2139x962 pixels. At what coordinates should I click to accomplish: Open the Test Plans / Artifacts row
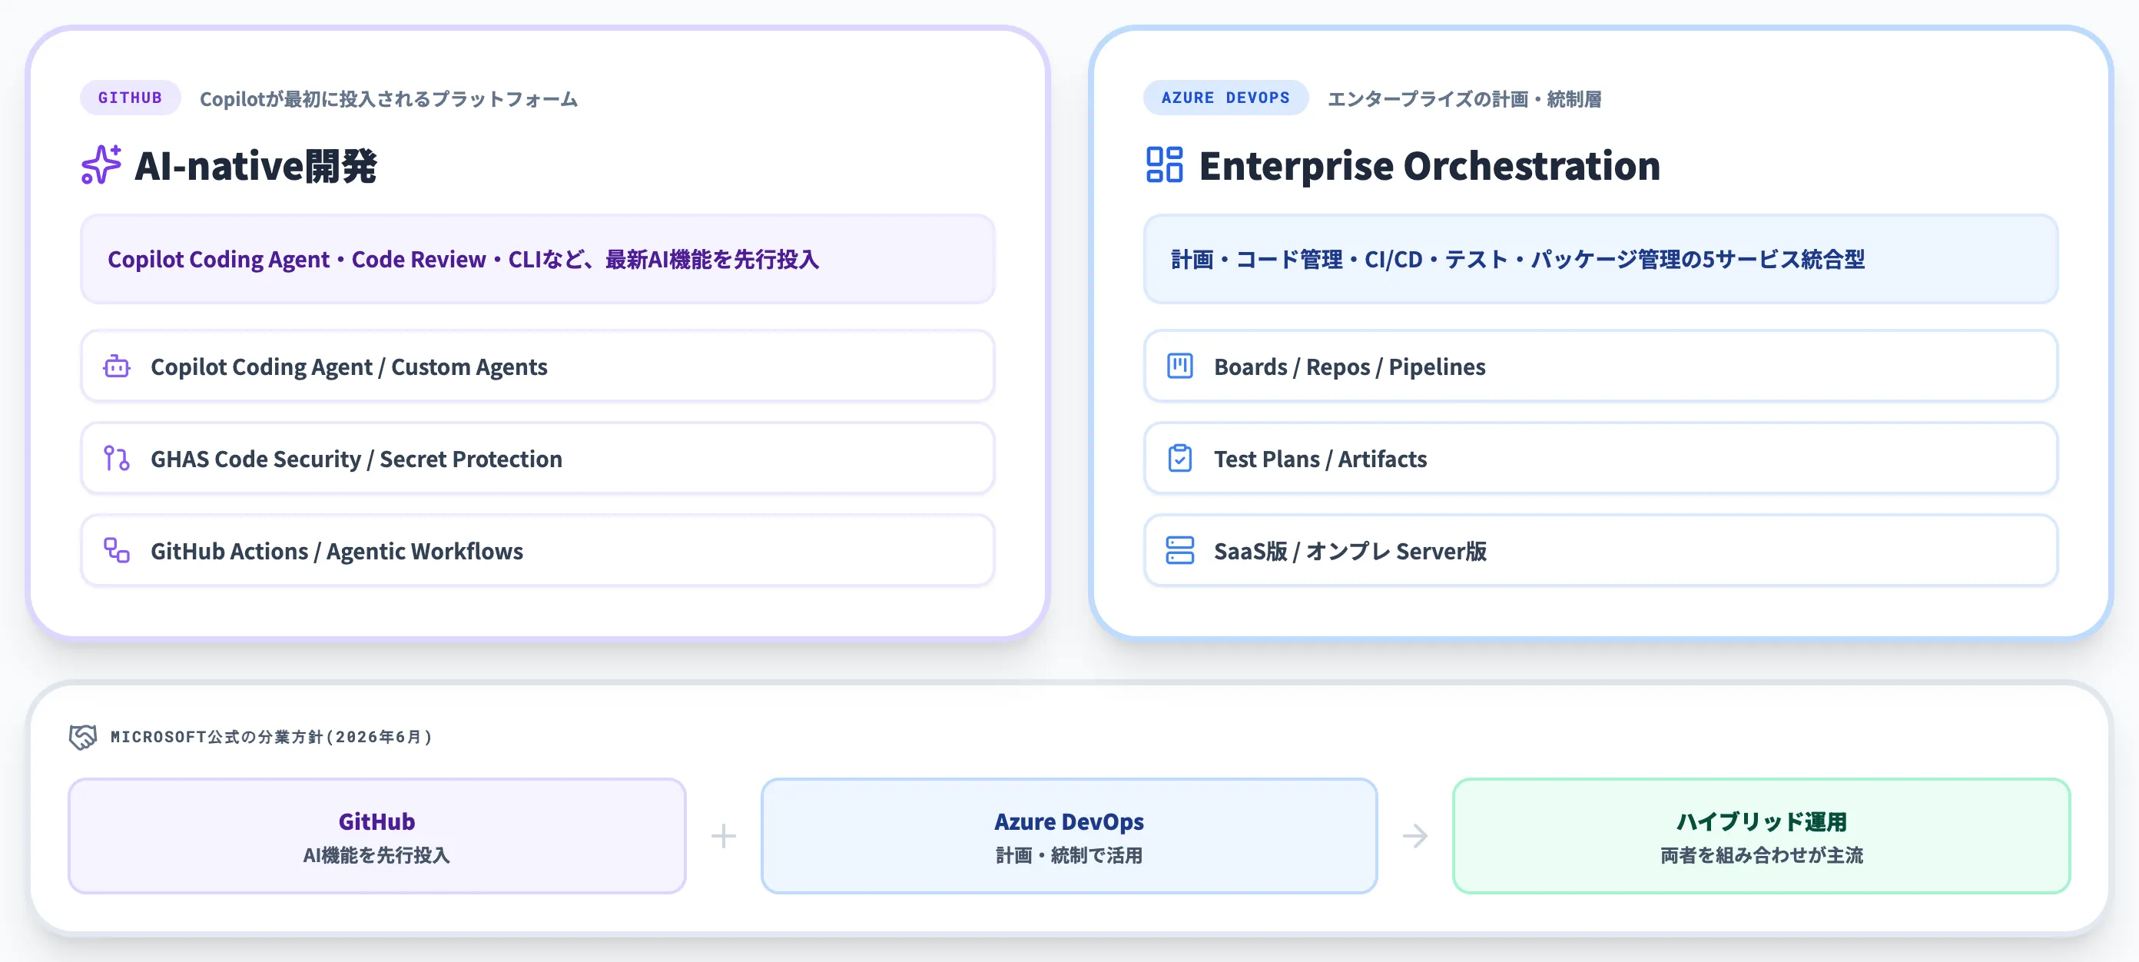pos(1600,459)
